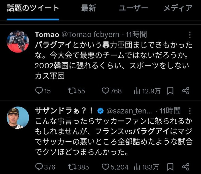Screen dimensions: 201x174
Task: Switch to the 最新 tab
Action: point(88,8)
